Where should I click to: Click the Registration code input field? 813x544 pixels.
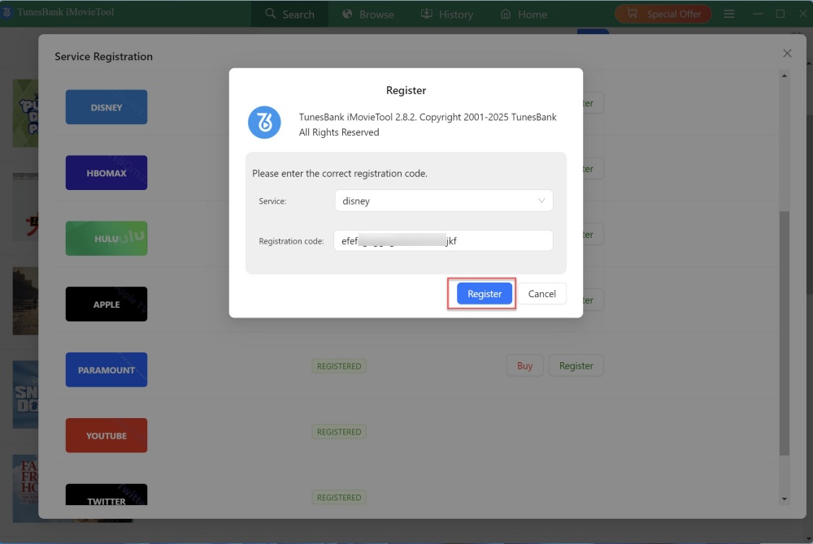(443, 241)
